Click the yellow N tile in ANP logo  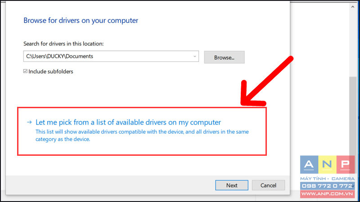click(x=327, y=165)
